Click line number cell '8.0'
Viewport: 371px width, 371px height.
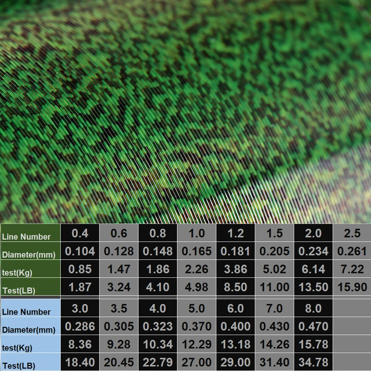tap(313, 308)
